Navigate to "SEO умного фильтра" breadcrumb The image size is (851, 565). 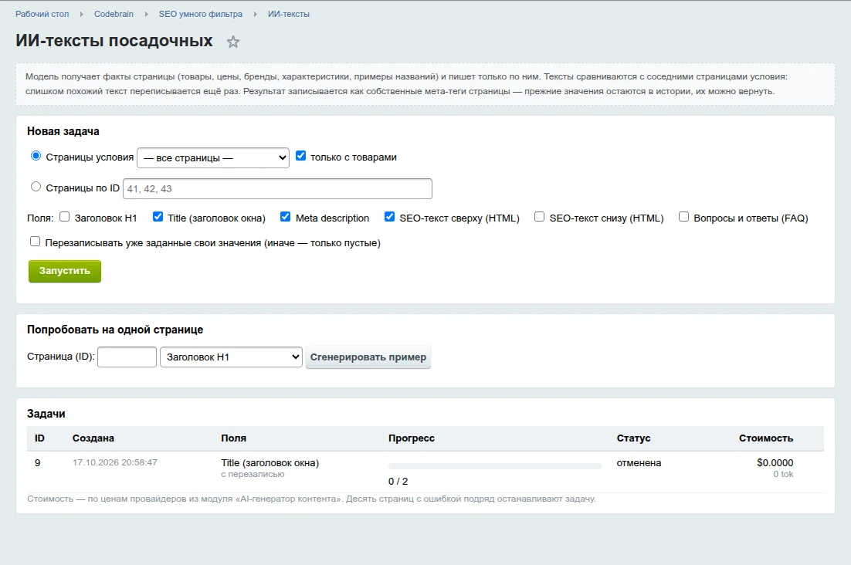pyautogui.click(x=201, y=14)
